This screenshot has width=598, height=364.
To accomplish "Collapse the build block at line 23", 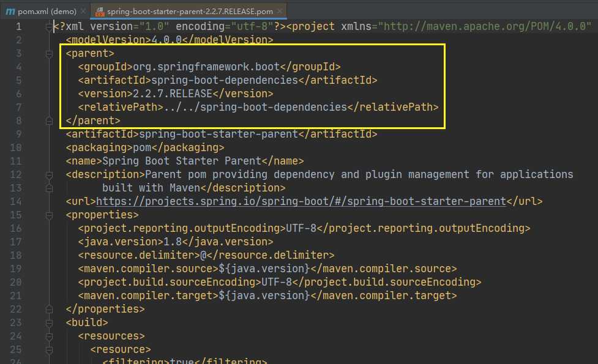I will [x=49, y=323].
